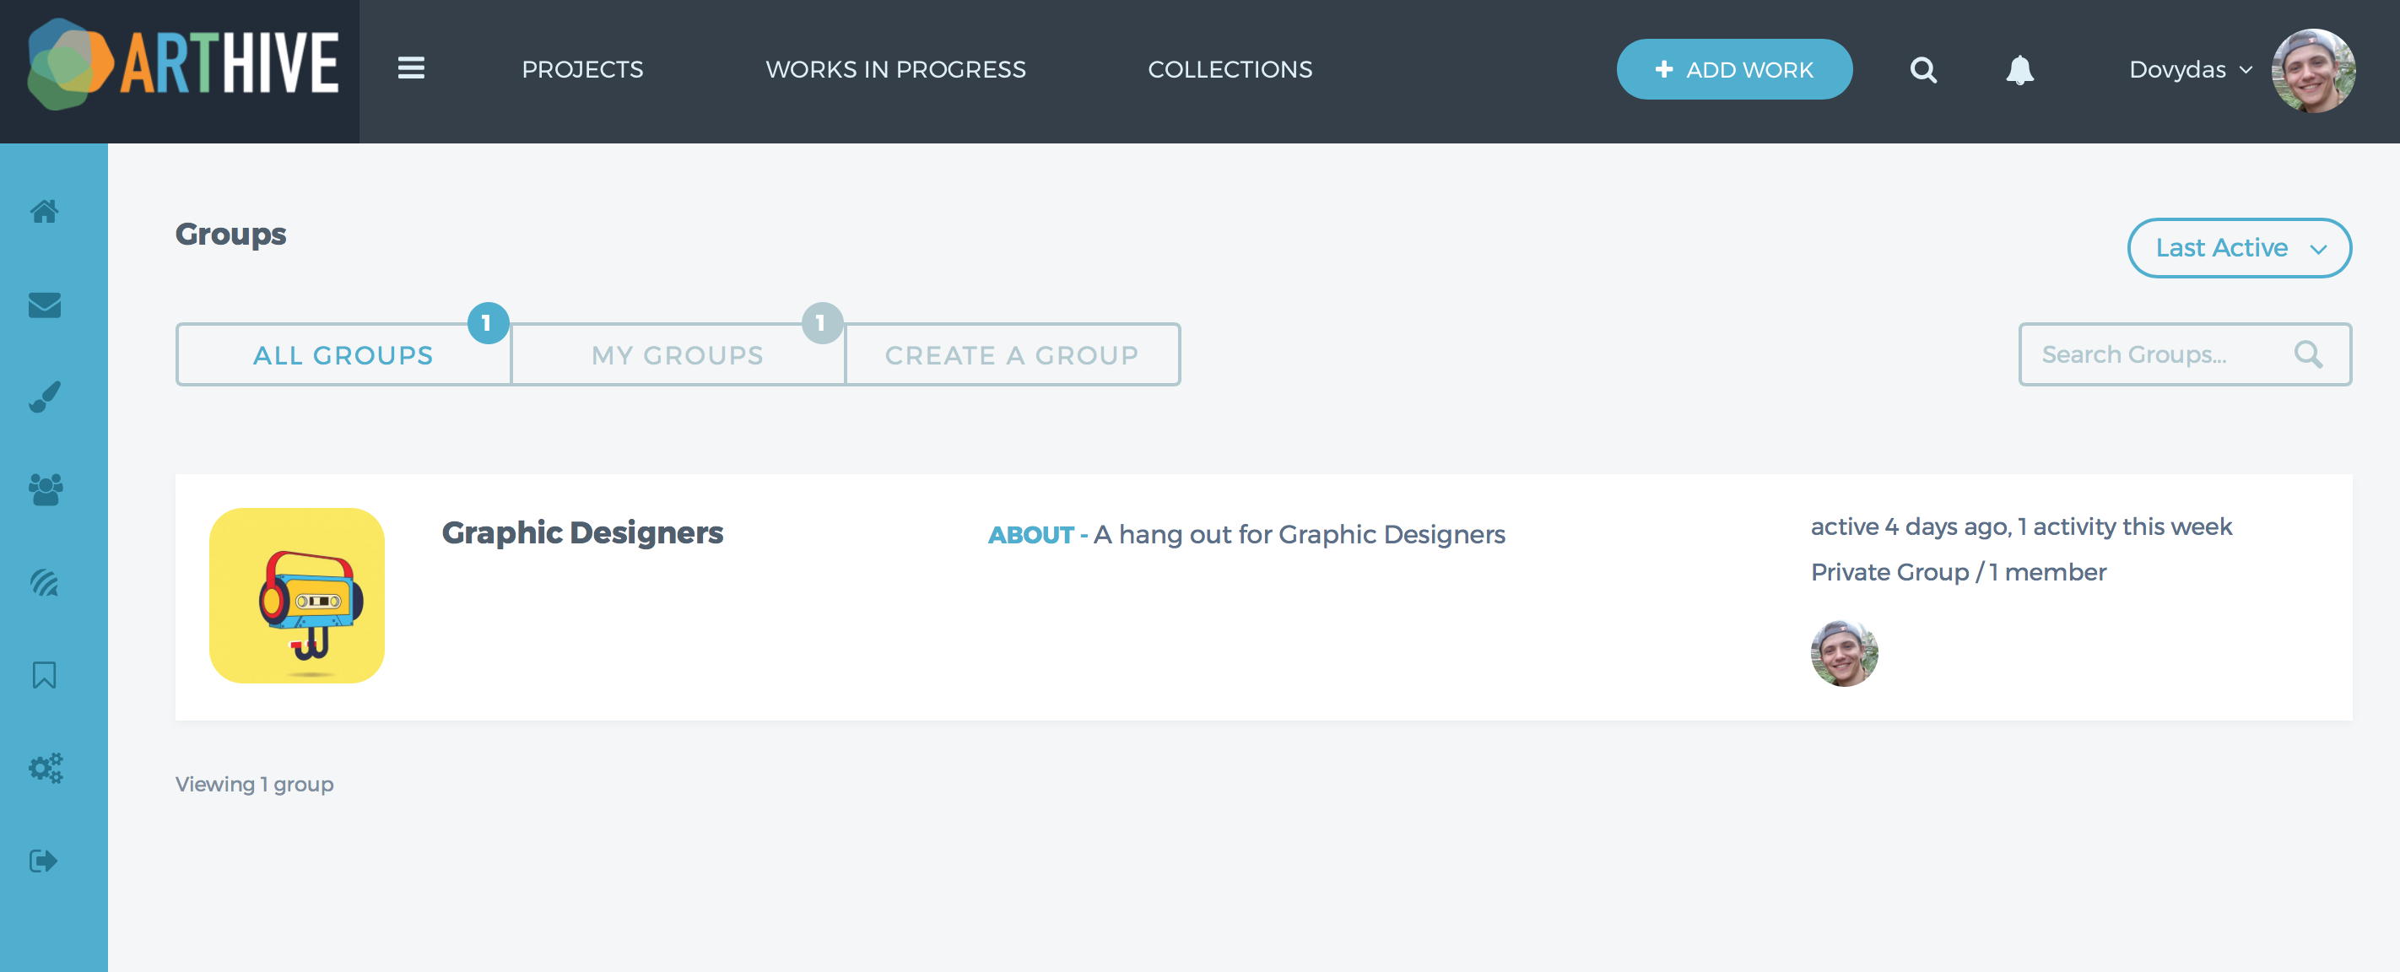The width and height of the screenshot is (2400, 972).
Task: Open Works In Progress menu item
Action: [x=895, y=70]
